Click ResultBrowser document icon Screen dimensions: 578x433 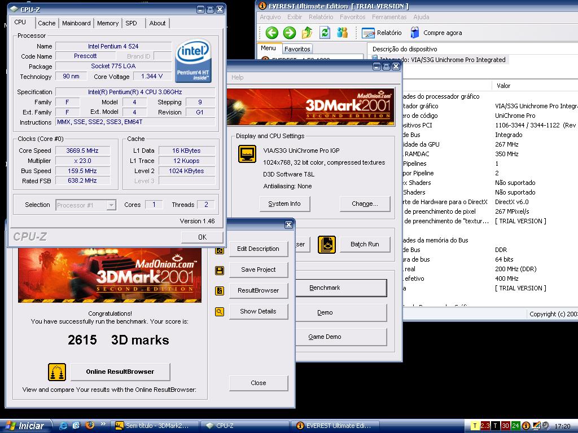[220, 291]
